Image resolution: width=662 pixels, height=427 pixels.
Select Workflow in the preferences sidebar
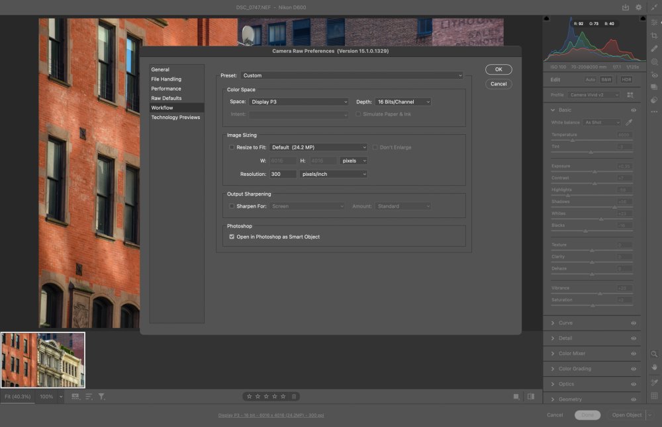coord(177,108)
